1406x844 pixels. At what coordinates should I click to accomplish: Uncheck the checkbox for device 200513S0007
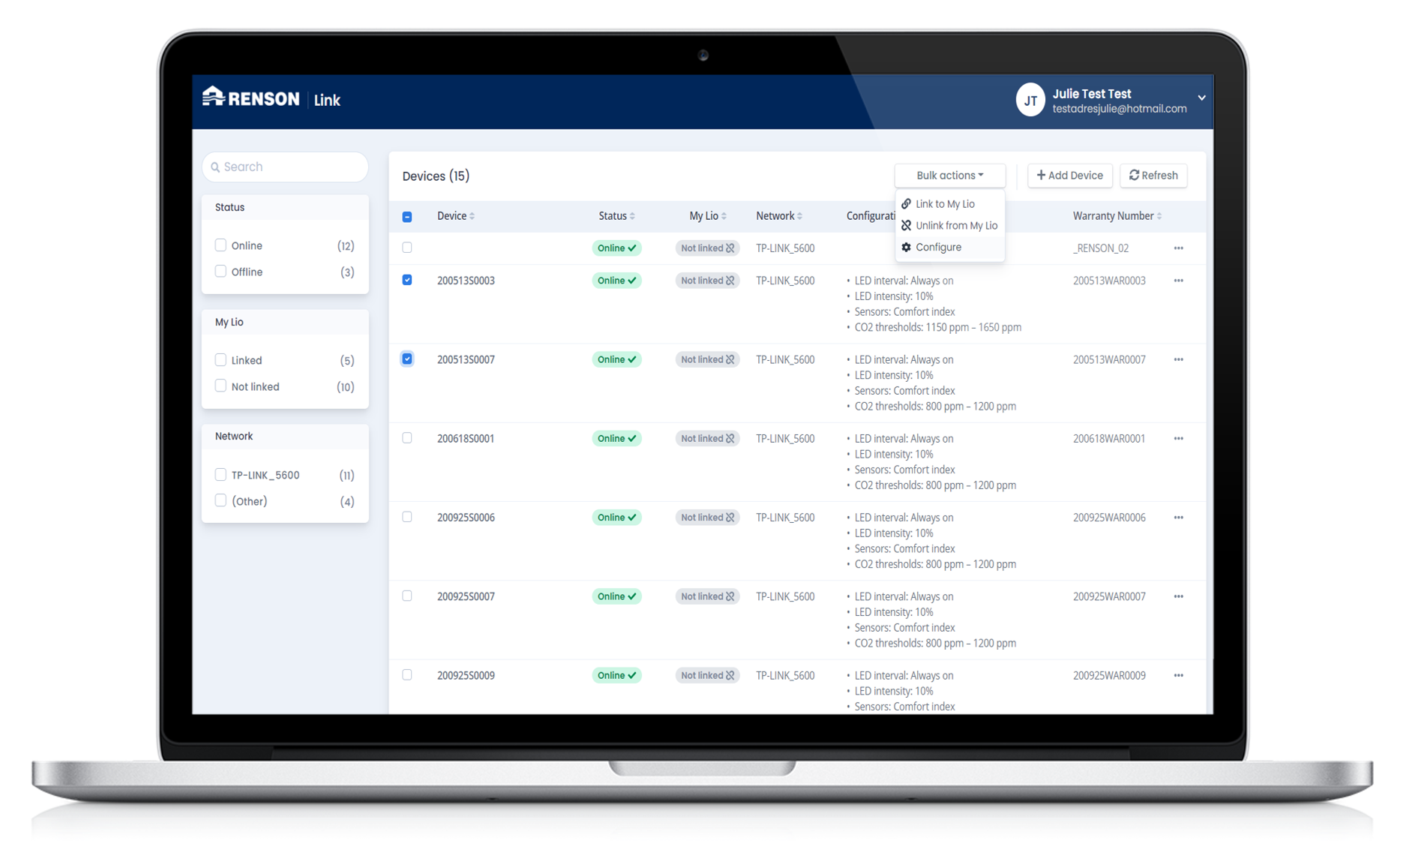pos(407,359)
